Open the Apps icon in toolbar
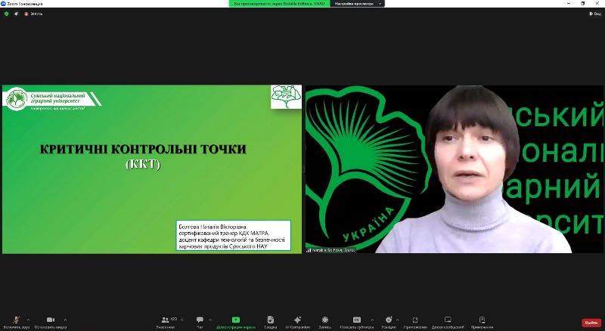Image resolution: width=605 pixels, height=331 pixels. [x=414, y=320]
